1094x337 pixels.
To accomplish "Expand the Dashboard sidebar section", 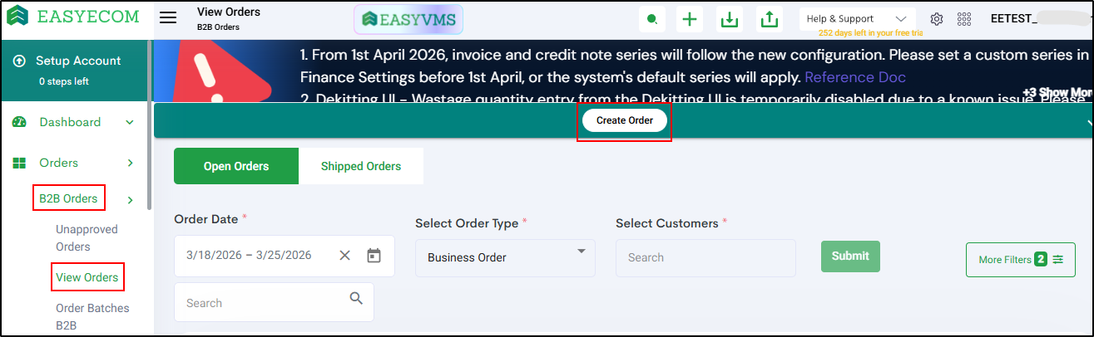I will click(130, 123).
